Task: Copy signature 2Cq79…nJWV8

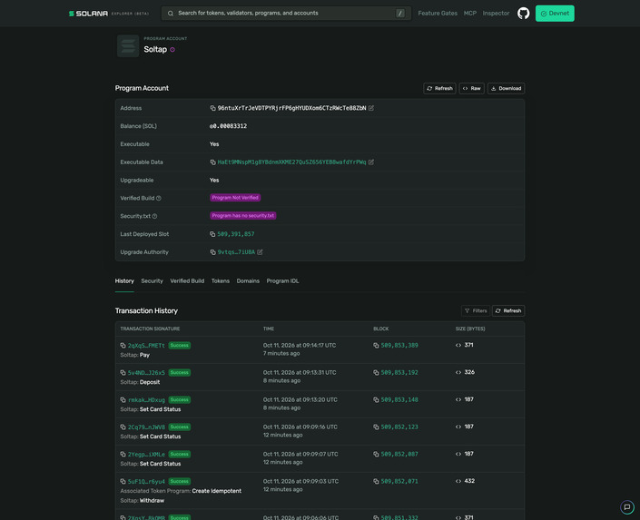Action: pyautogui.click(x=123, y=427)
